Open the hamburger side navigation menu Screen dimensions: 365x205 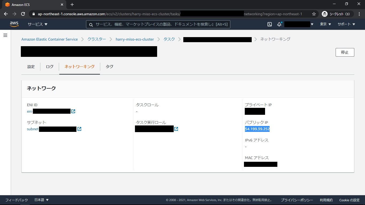(5, 35)
